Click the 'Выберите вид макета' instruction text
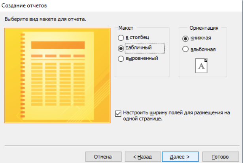 (45, 19)
